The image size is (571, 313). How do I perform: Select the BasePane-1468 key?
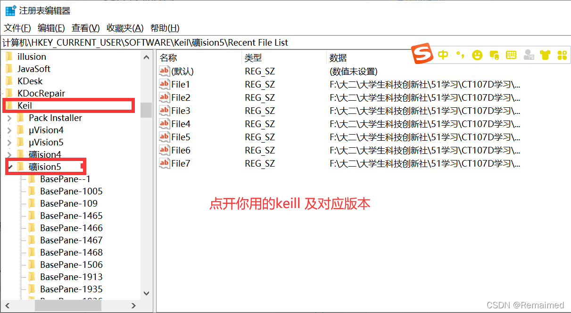pyautogui.click(x=71, y=252)
